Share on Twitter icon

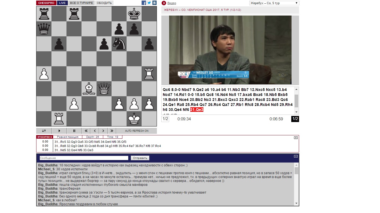click(149, 3)
